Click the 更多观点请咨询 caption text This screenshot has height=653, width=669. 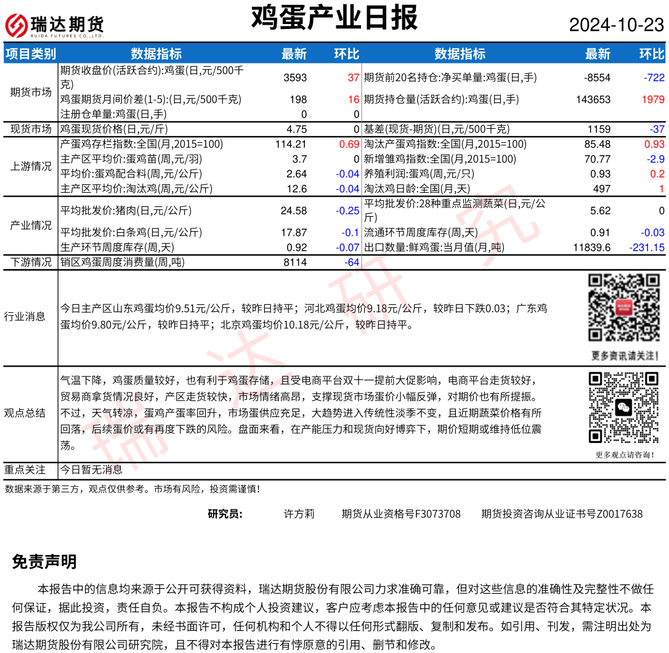[x=624, y=455]
